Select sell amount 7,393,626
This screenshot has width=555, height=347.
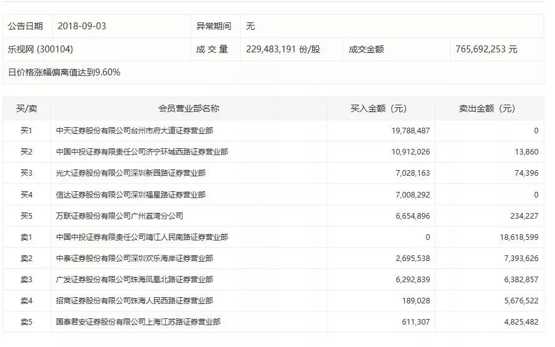tap(521, 259)
